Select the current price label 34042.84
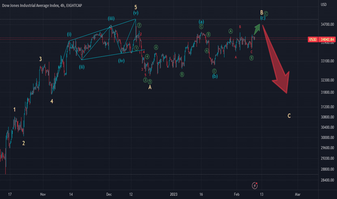 tap(328, 39)
